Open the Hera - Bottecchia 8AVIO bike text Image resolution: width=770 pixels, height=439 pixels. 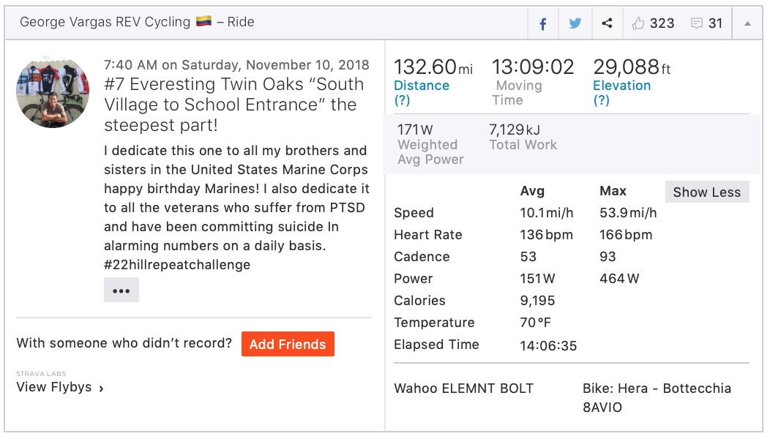coord(656,397)
